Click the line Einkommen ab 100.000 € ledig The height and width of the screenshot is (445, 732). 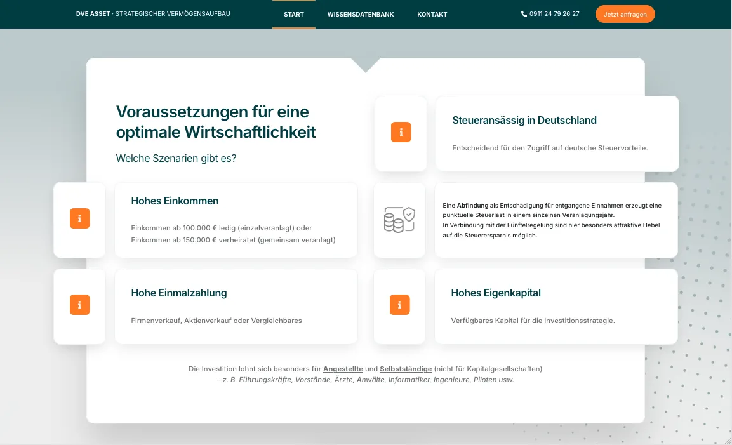tap(222, 228)
